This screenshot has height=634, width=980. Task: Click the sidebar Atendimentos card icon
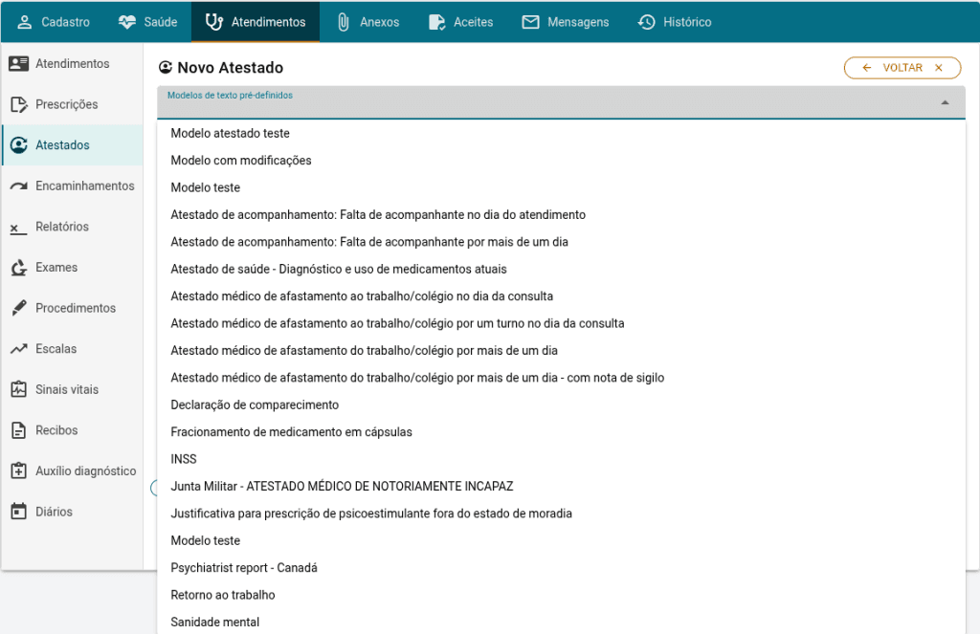tap(19, 64)
